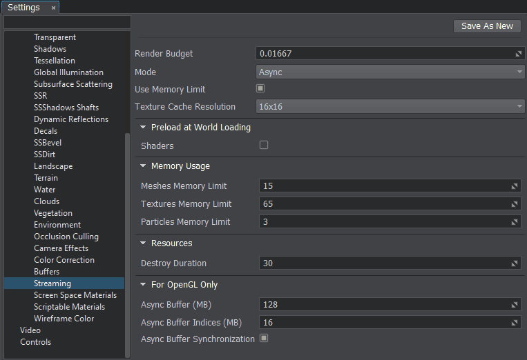
Task: Click the Particles Memory Limit field's arrow icon
Action: (x=515, y=222)
